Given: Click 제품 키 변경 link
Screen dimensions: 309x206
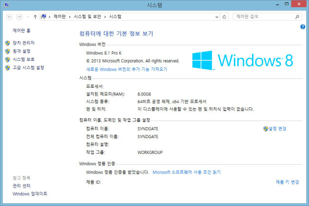Looking at the screenshot, I should [x=287, y=182].
